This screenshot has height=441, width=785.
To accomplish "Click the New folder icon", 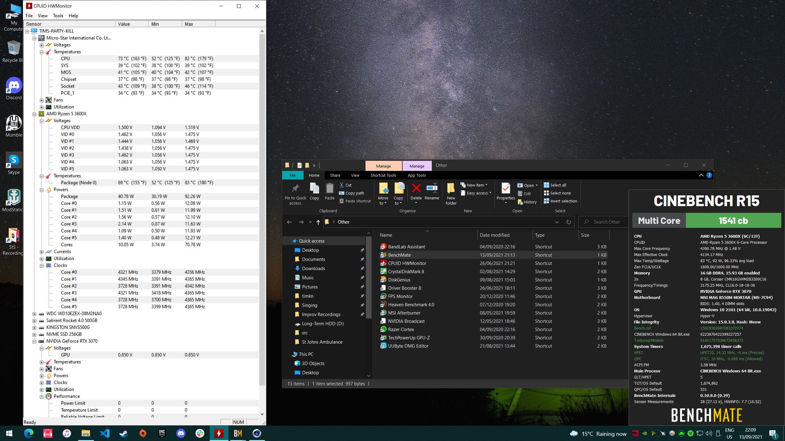I will 451,188.
